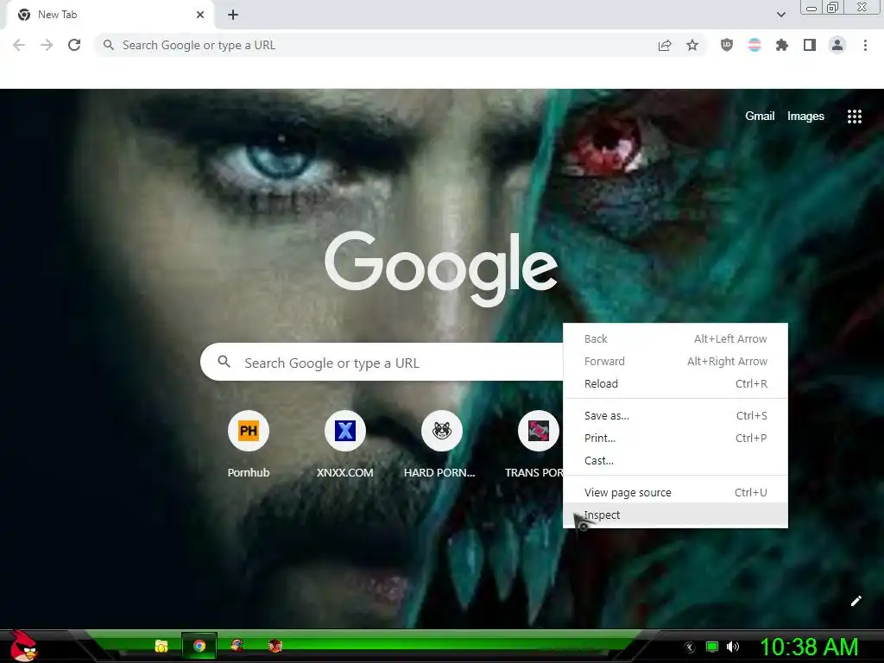Viewport: 884px width, 663px height.
Task: Click the striped pink and blue extension icon
Action: [755, 45]
